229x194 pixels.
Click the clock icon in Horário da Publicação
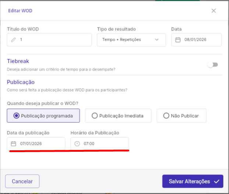77,144
